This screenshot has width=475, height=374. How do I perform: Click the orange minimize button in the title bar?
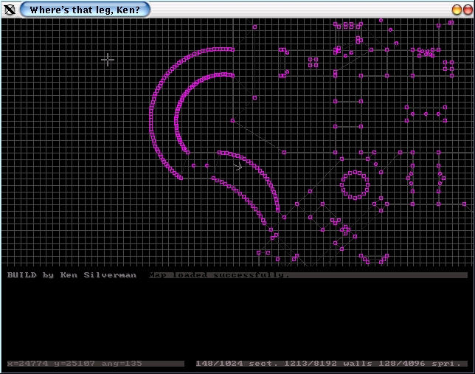click(x=457, y=10)
